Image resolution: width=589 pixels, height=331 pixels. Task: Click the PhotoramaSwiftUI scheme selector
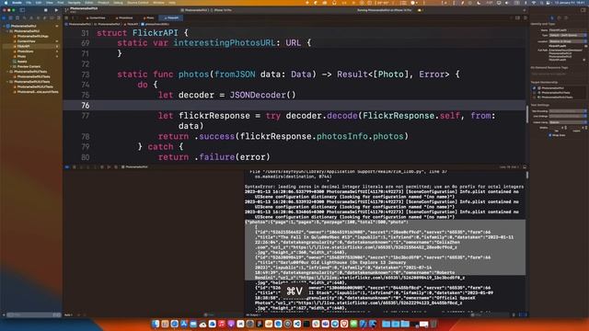[194, 10]
